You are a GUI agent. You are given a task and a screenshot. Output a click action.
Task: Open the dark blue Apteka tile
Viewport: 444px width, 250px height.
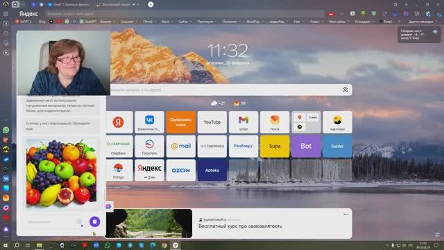(x=212, y=170)
